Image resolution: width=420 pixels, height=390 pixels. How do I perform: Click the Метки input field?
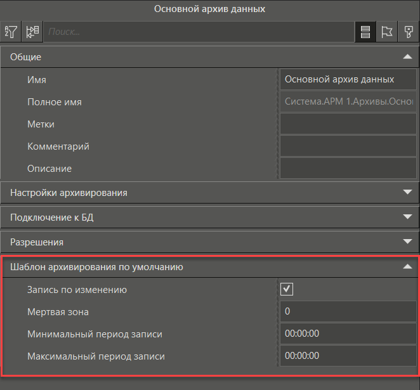[348, 124]
